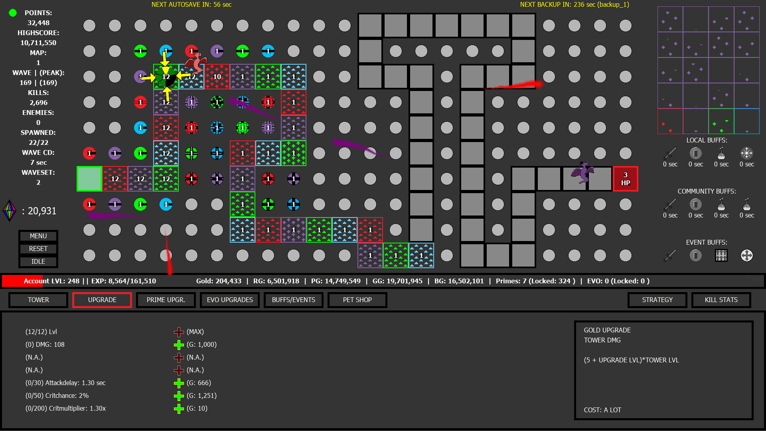
Task: Open the KILL STATS panel
Action: coord(721,300)
